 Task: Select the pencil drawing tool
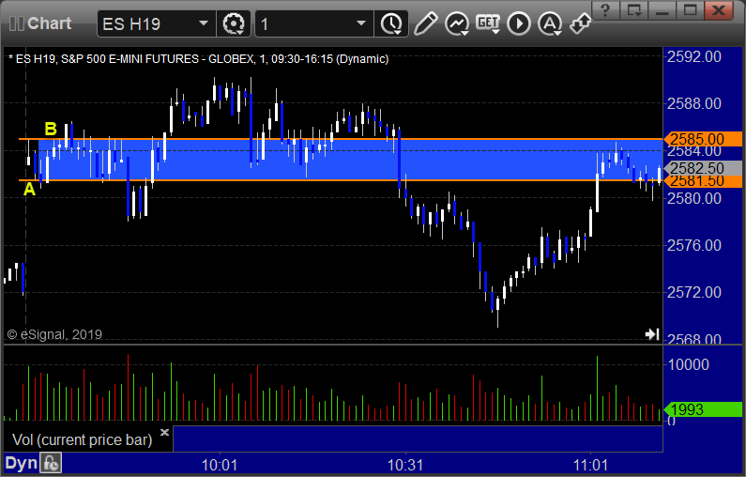(425, 23)
